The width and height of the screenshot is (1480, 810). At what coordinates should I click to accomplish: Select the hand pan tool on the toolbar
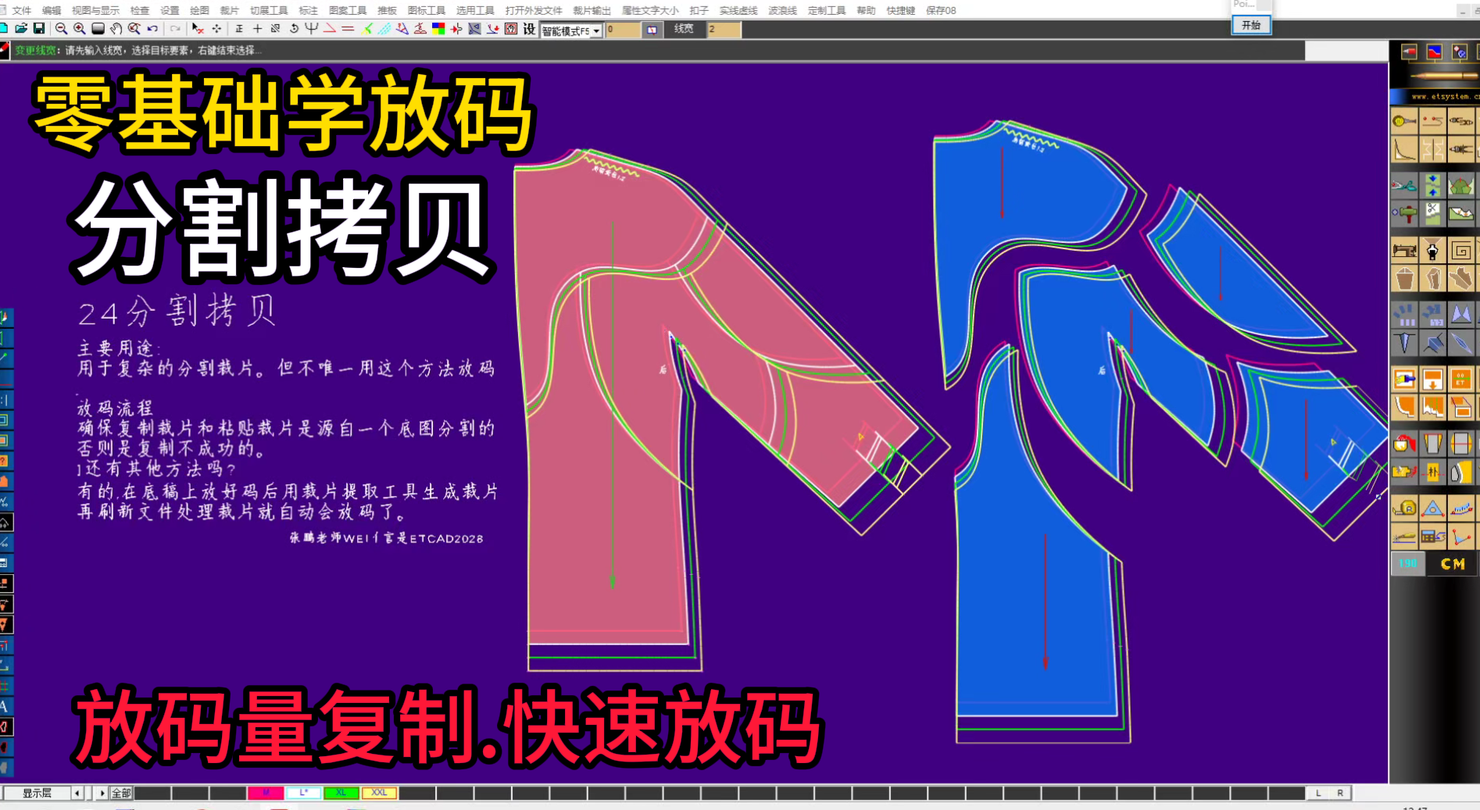coord(116,30)
